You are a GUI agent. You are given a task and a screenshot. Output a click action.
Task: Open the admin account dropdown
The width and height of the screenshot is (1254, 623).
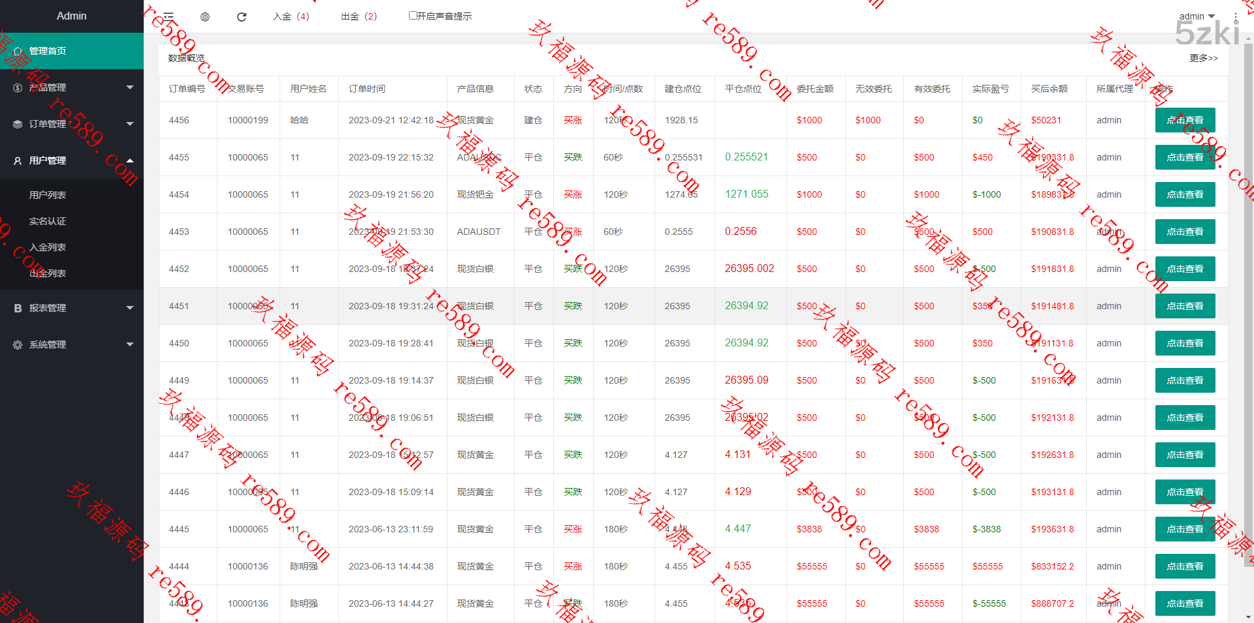click(1197, 16)
